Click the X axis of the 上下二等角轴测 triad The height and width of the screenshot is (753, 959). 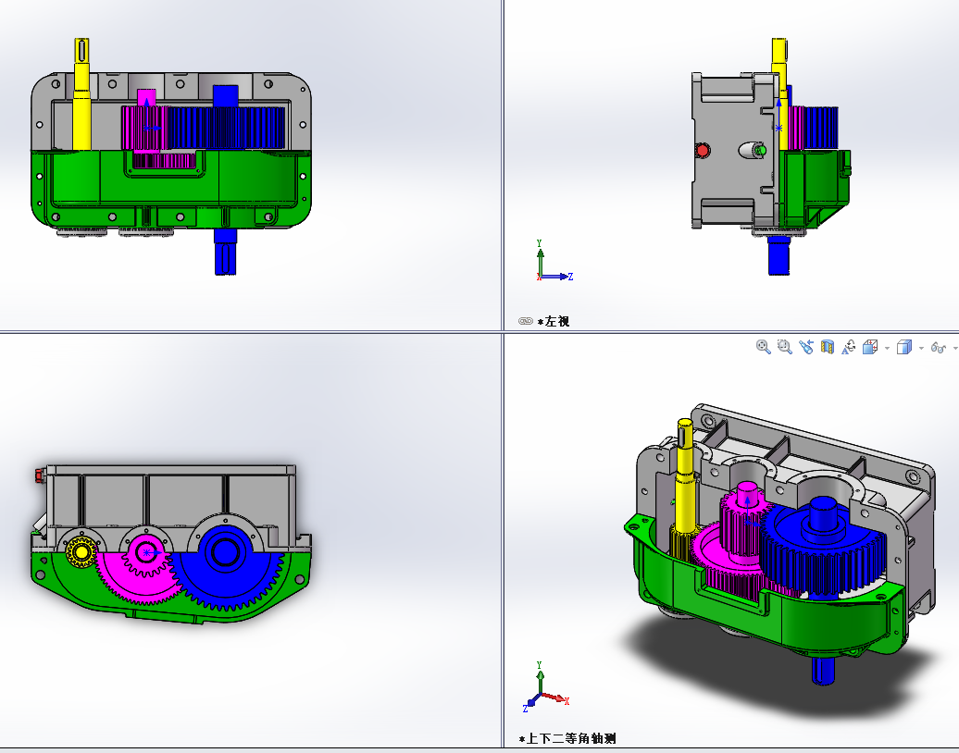point(556,698)
